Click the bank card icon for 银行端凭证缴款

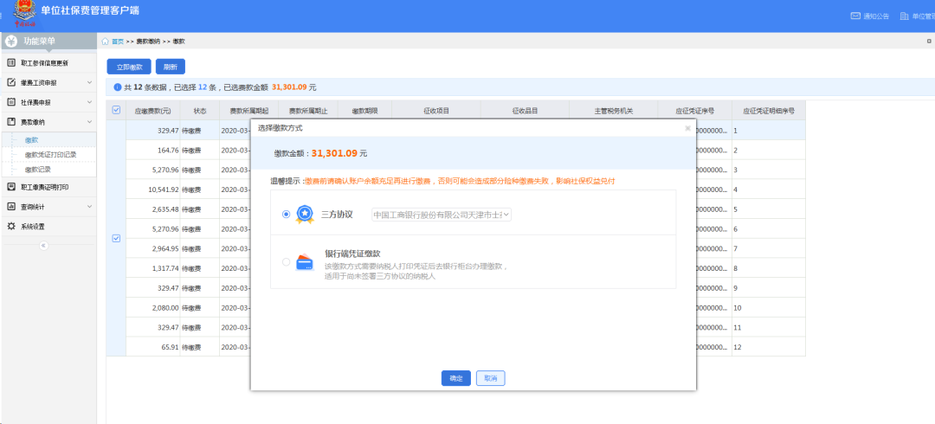[x=304, y=263]
